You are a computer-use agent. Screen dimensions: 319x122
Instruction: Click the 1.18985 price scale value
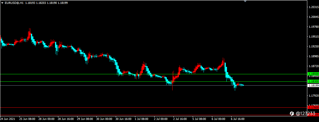point(314,56)
